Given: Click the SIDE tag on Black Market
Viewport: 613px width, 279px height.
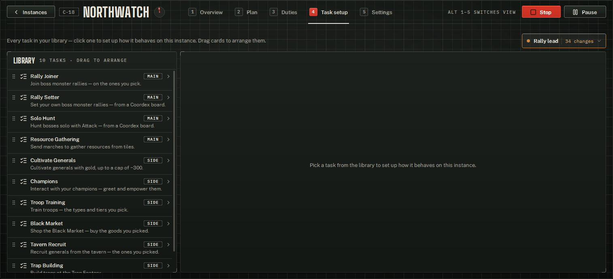Looking at the screenshot, I should [153, 223].
